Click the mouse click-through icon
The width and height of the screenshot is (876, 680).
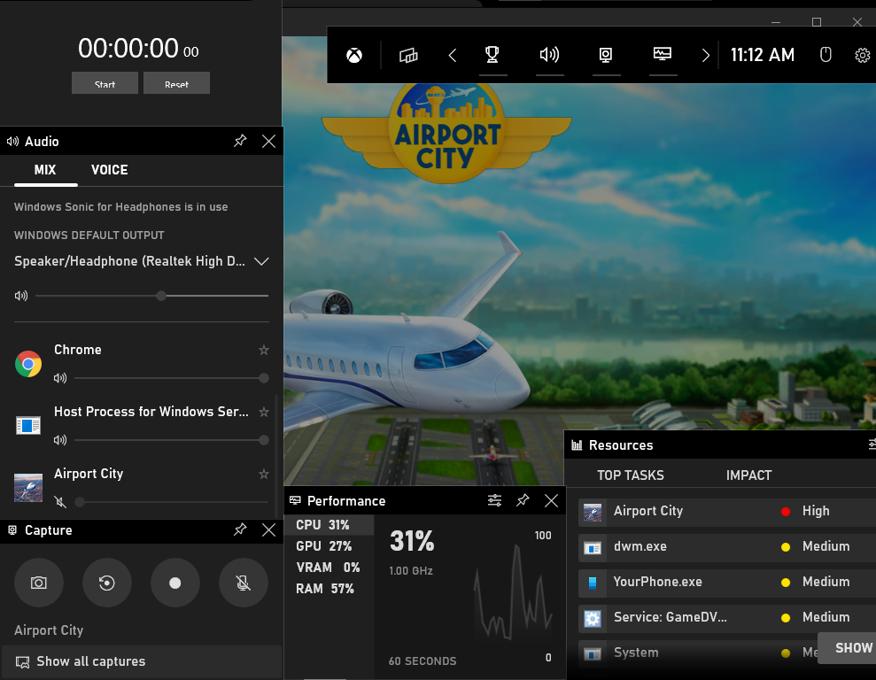(x=826, y=55)
